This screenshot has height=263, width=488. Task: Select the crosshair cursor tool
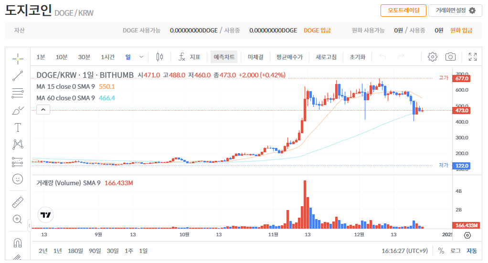(x=18, y=58)
